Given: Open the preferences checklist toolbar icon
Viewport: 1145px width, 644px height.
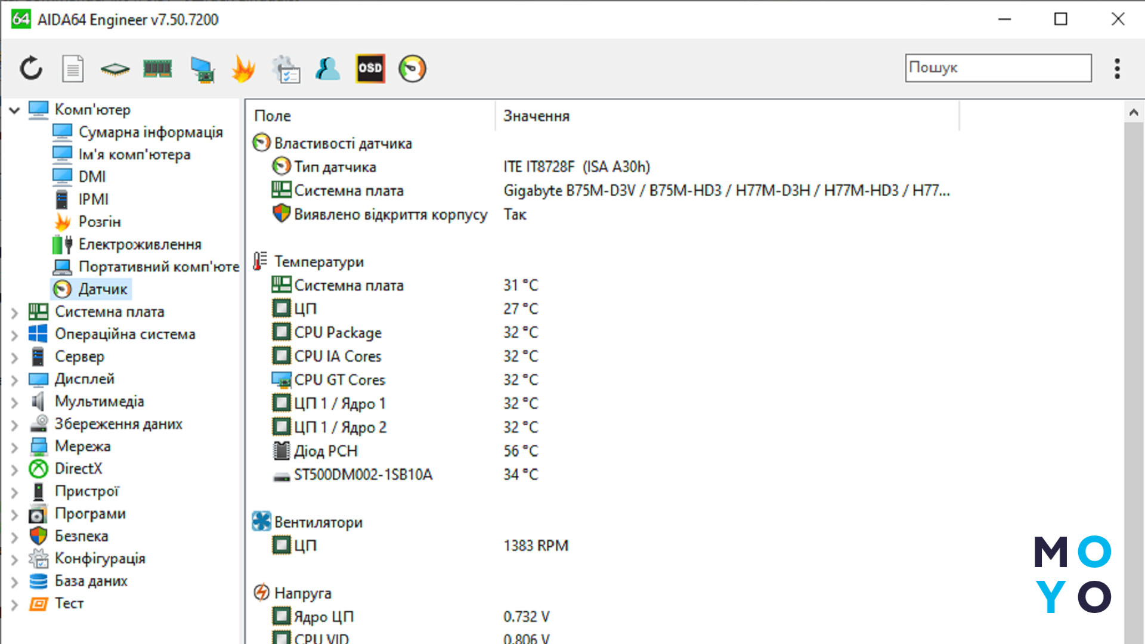Looking at the screenshot, I should click(x=286, y=69).
